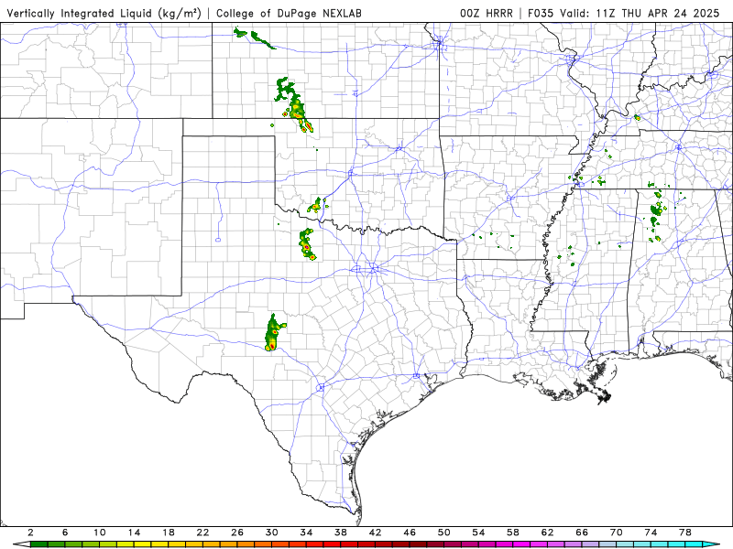Click the colorbar label "34"

pos(306,533)
